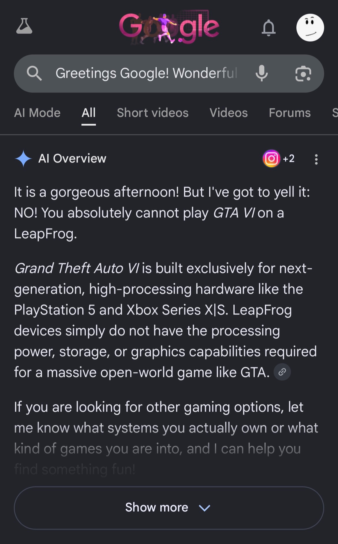View the +2 additional sources
This screenshot has width=338, height=544.
pos(289,158)
